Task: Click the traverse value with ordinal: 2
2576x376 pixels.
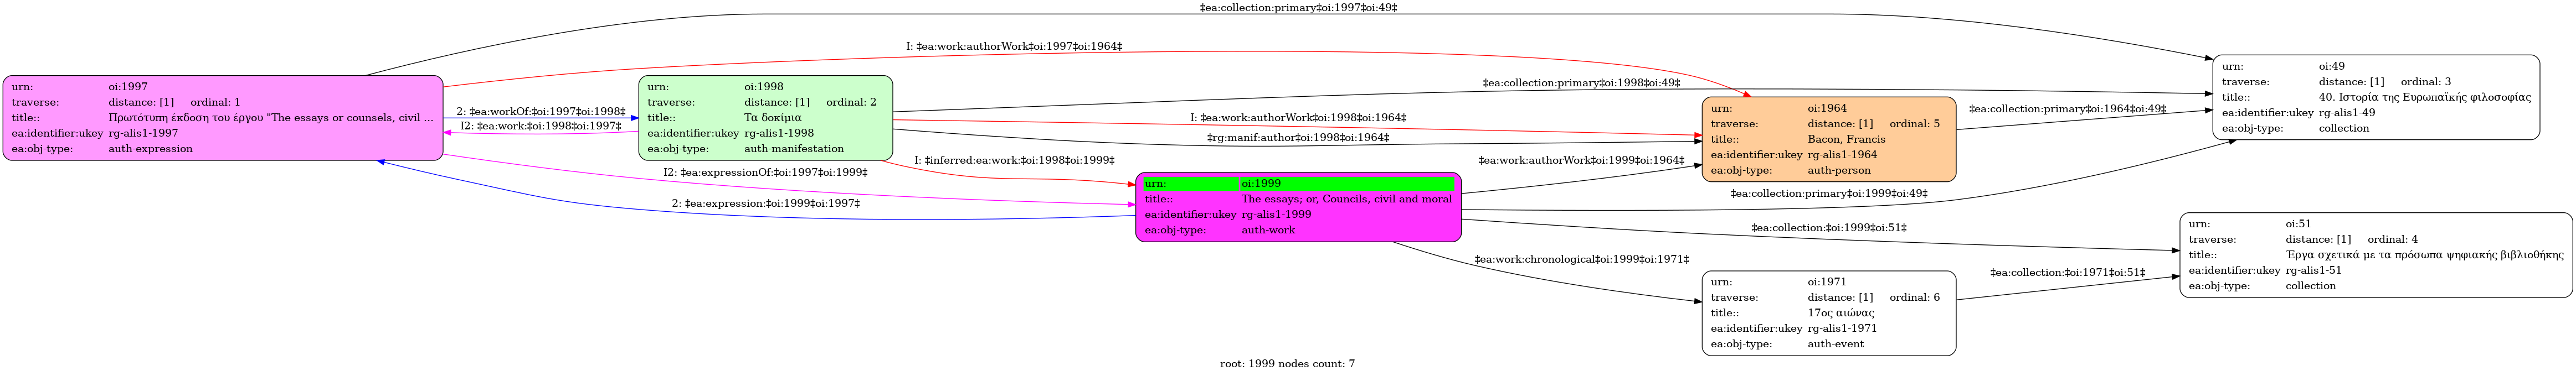Action: click(810, 102)
